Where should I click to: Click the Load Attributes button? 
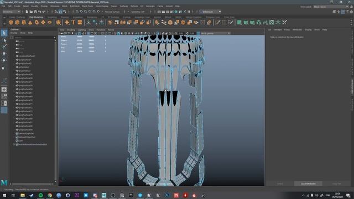pyautogui.click(x=308, y=184)
